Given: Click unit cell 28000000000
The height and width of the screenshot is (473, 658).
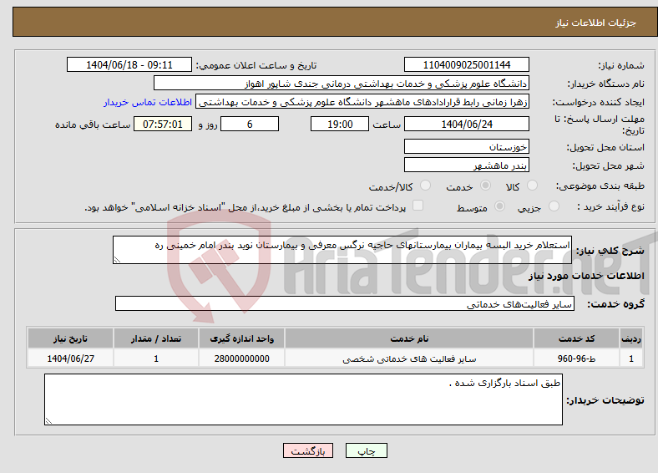Looking at the screenshot, I should click(x=241, y=359).
